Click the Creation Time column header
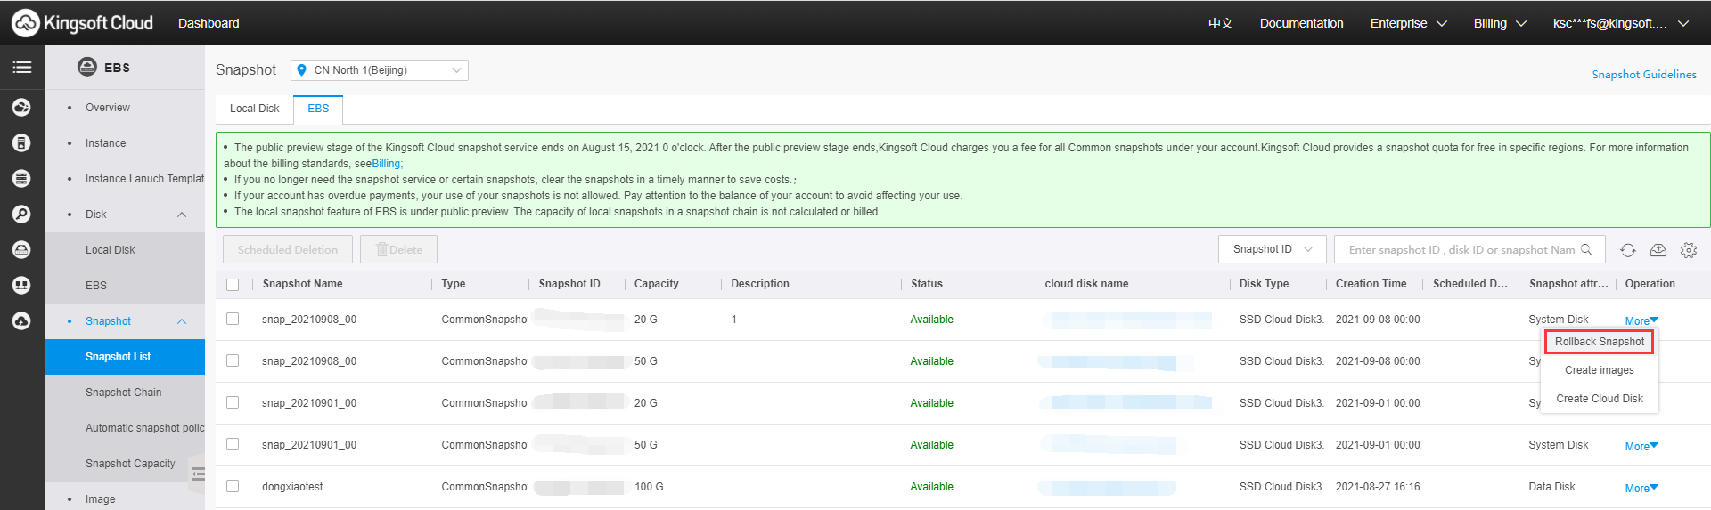Screen dimensions: 1711x510 coord(1371,284)
